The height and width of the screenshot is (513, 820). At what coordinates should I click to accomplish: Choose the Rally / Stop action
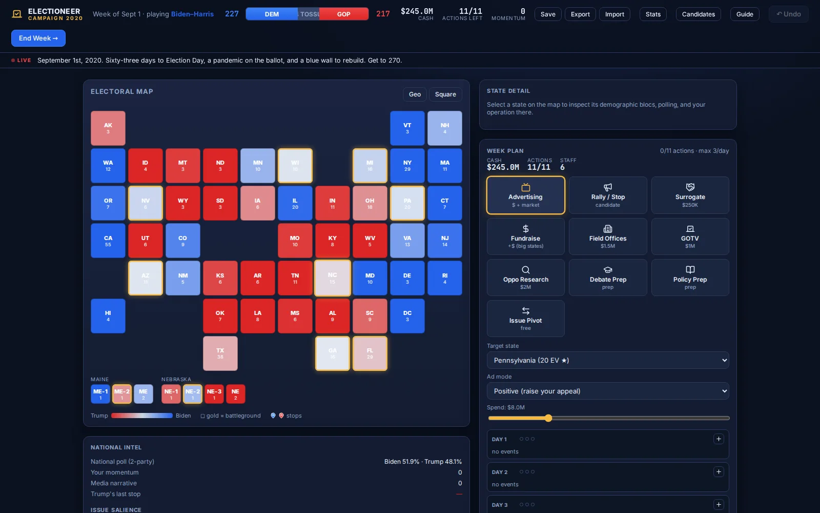click(x=608, y=195)
